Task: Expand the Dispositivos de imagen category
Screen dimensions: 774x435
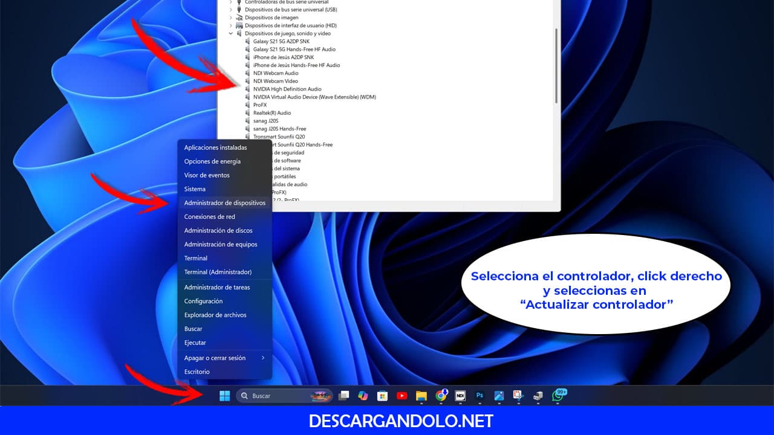Action: coord(231,18)
